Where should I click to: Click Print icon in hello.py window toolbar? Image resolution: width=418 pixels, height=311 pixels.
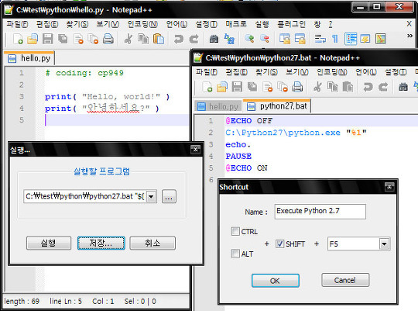click(x=108, y=39)
